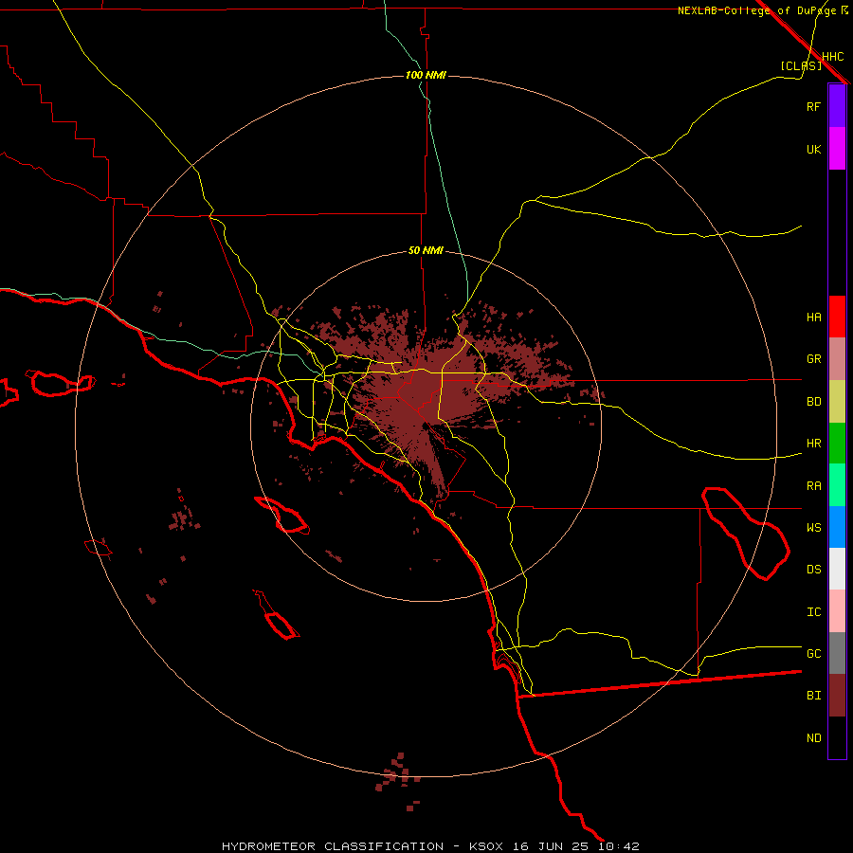
Task: Click the IC light-pink legend swatch
Action: pos(837,611)
